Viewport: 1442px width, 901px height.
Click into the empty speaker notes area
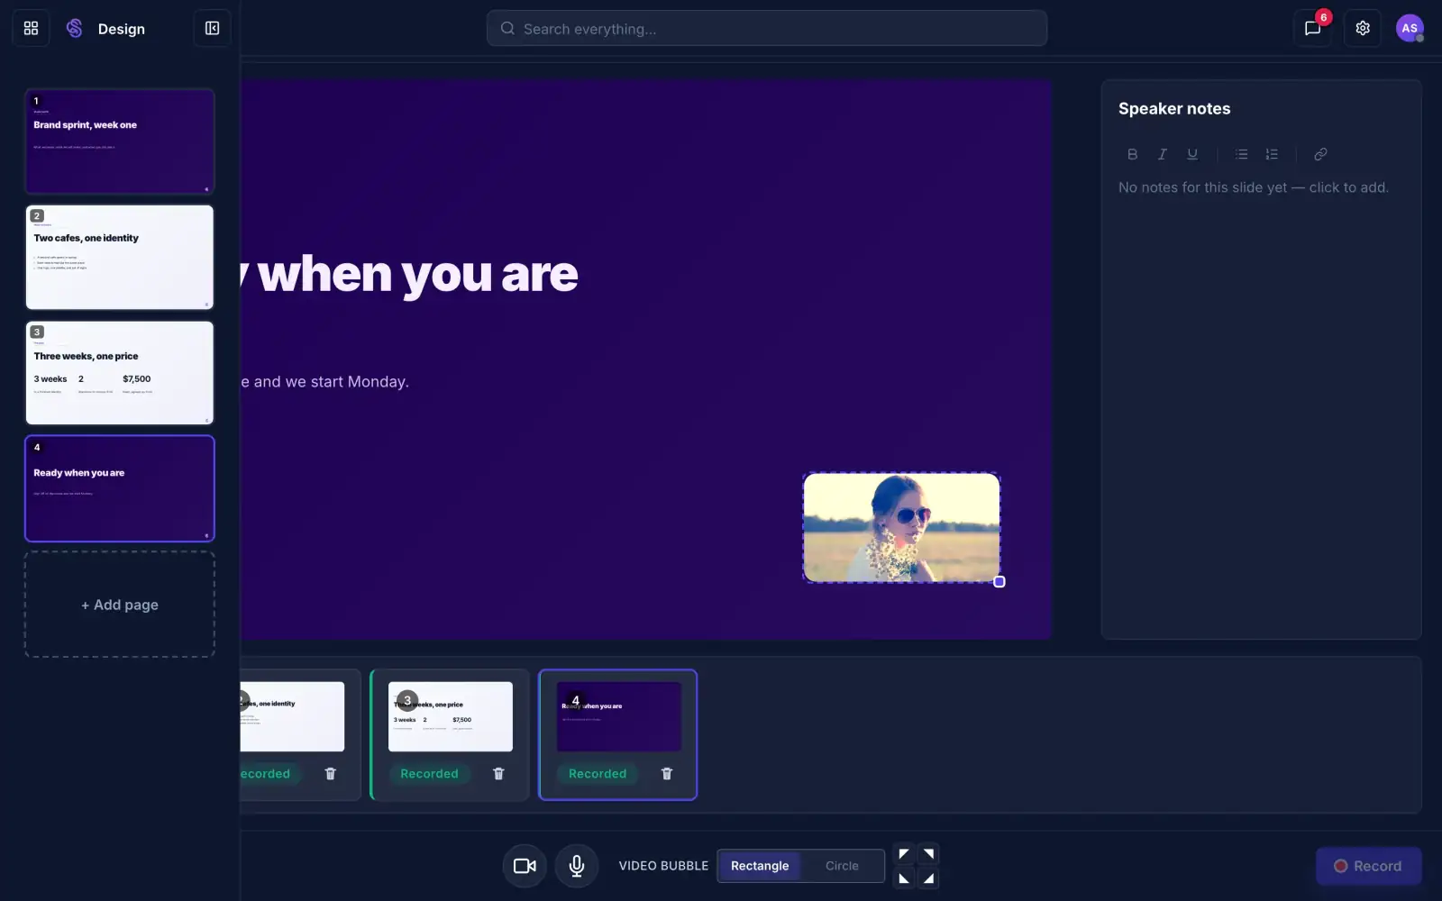tap(1253, 187)
